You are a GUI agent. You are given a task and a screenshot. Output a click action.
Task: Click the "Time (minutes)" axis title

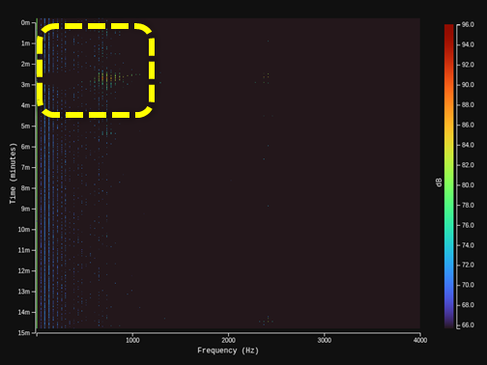tap(13, 174)
